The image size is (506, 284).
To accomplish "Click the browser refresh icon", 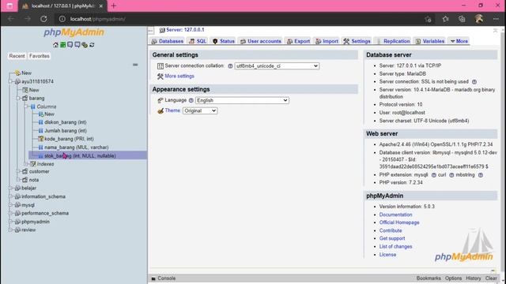I will [x=43, y=19].
